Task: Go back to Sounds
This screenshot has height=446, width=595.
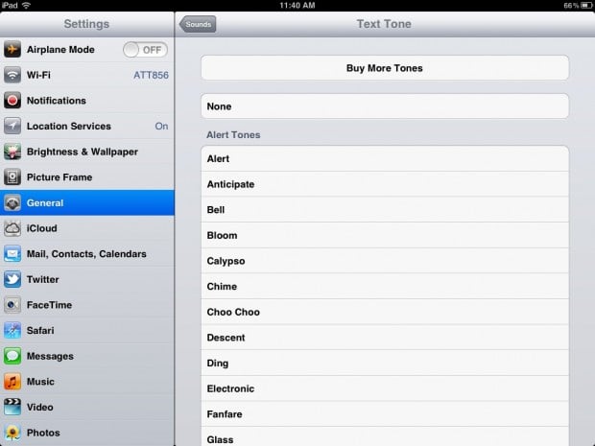Action: (198, 24)
